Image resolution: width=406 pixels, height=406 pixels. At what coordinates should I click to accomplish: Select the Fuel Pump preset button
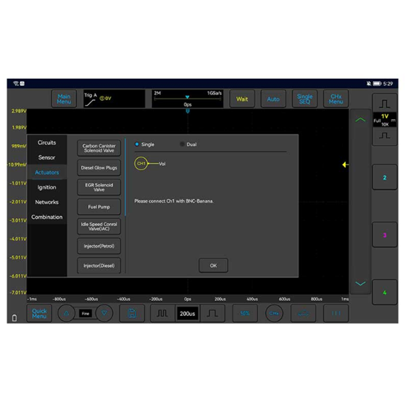click(x=99, y=207)
